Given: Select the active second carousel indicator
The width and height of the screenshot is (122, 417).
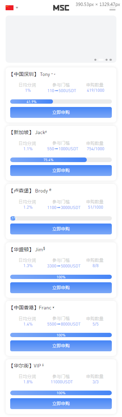Looking at the screenshot, I should click(101, 60).
